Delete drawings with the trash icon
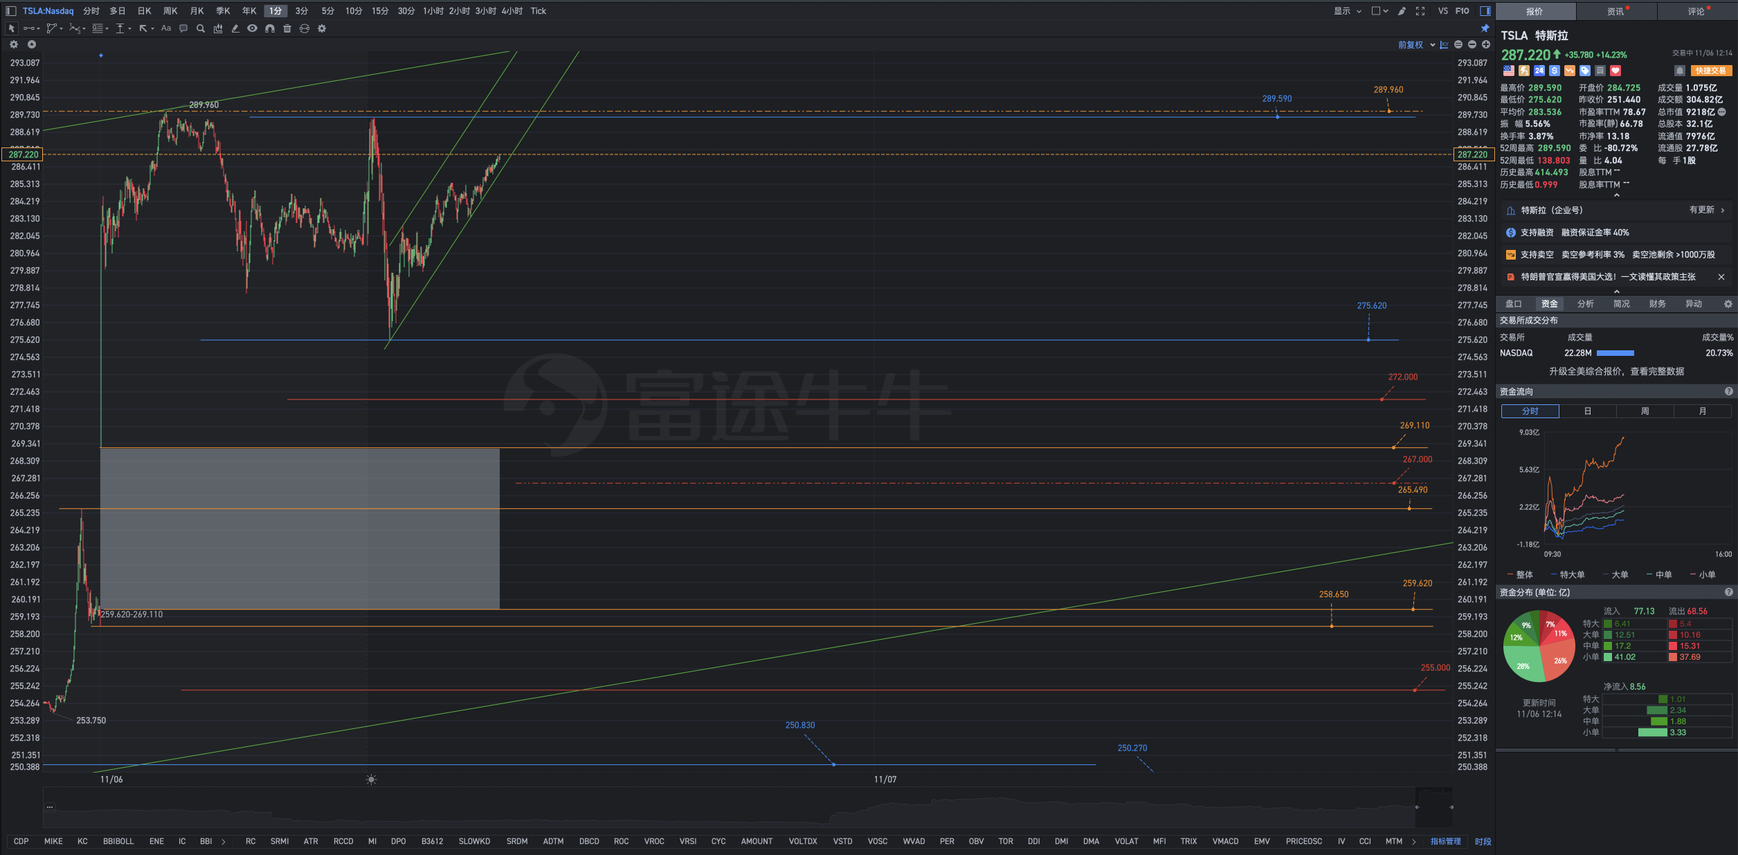1738x855 pixels. tap(287, 28)
